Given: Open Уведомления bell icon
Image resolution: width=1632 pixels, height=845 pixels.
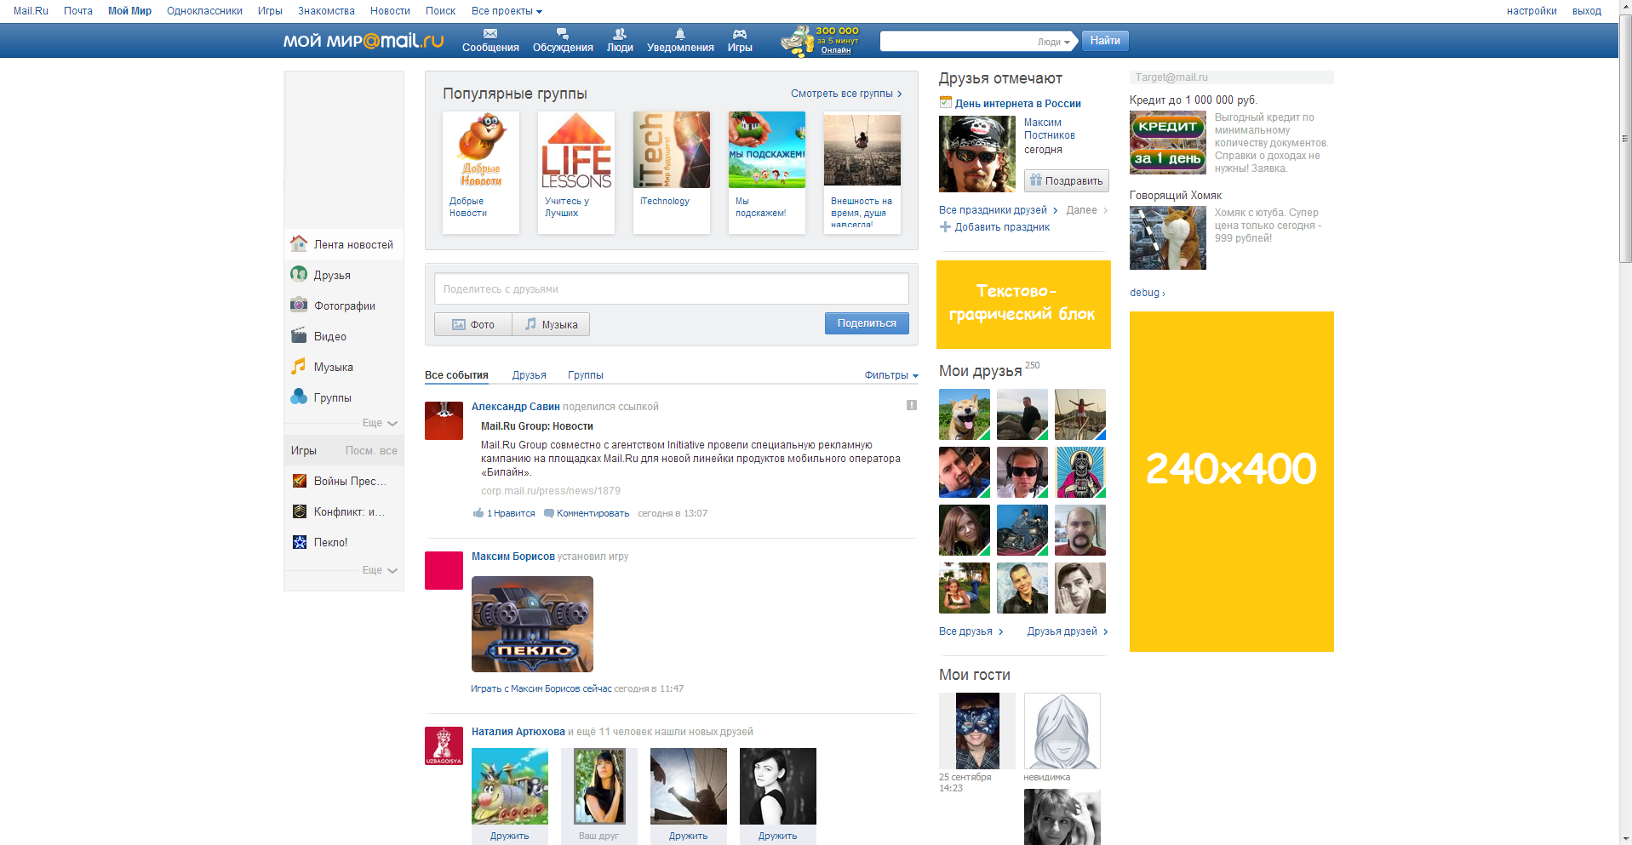Looking at the screenshot, I should (680, 34).
